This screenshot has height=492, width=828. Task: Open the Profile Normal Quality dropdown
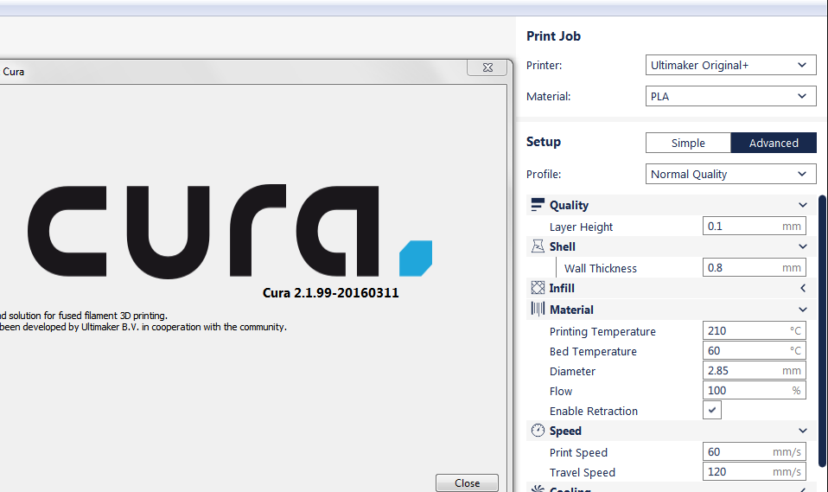tap(730, 174)
